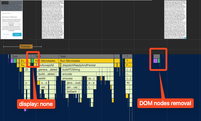Select the process function entry
Screen dimensions: 201x121
pos(67,78)
